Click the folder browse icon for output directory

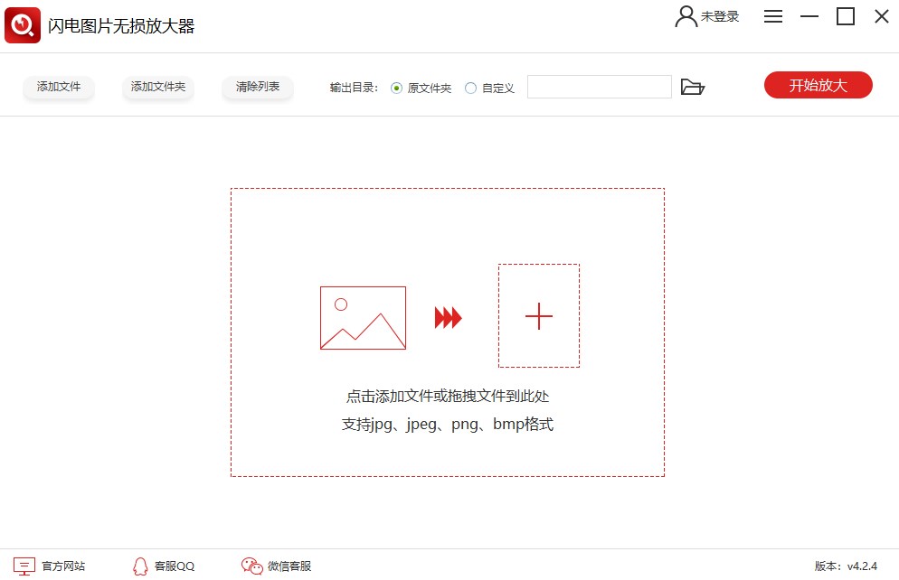[x=694, y=86]
